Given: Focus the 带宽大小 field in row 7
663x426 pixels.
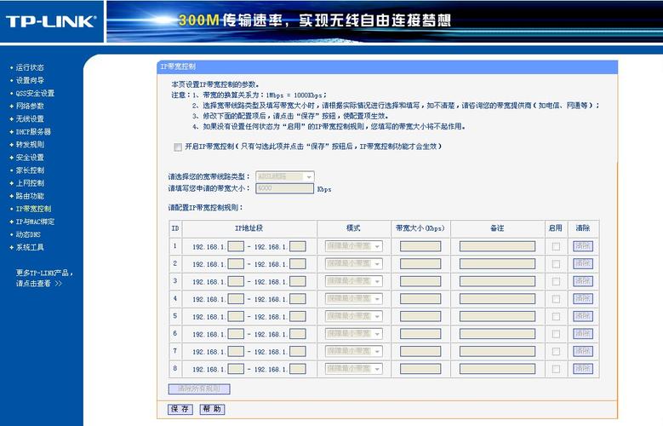Looking at the screenshot, I should click(x=420, y=352).
